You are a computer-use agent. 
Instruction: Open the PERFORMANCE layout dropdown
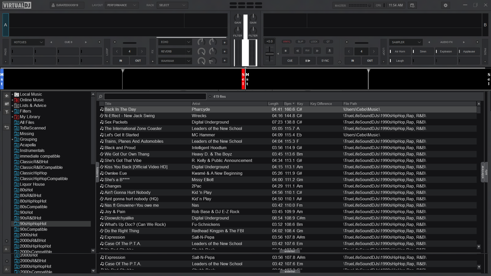tap(122, 5)
